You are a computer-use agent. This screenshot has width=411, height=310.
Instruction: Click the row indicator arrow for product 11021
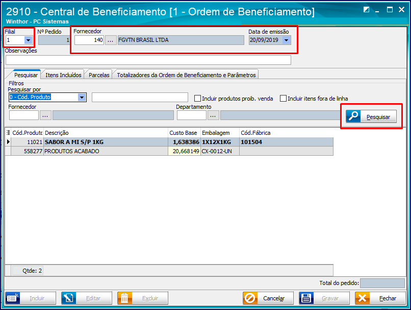point(8,142)
